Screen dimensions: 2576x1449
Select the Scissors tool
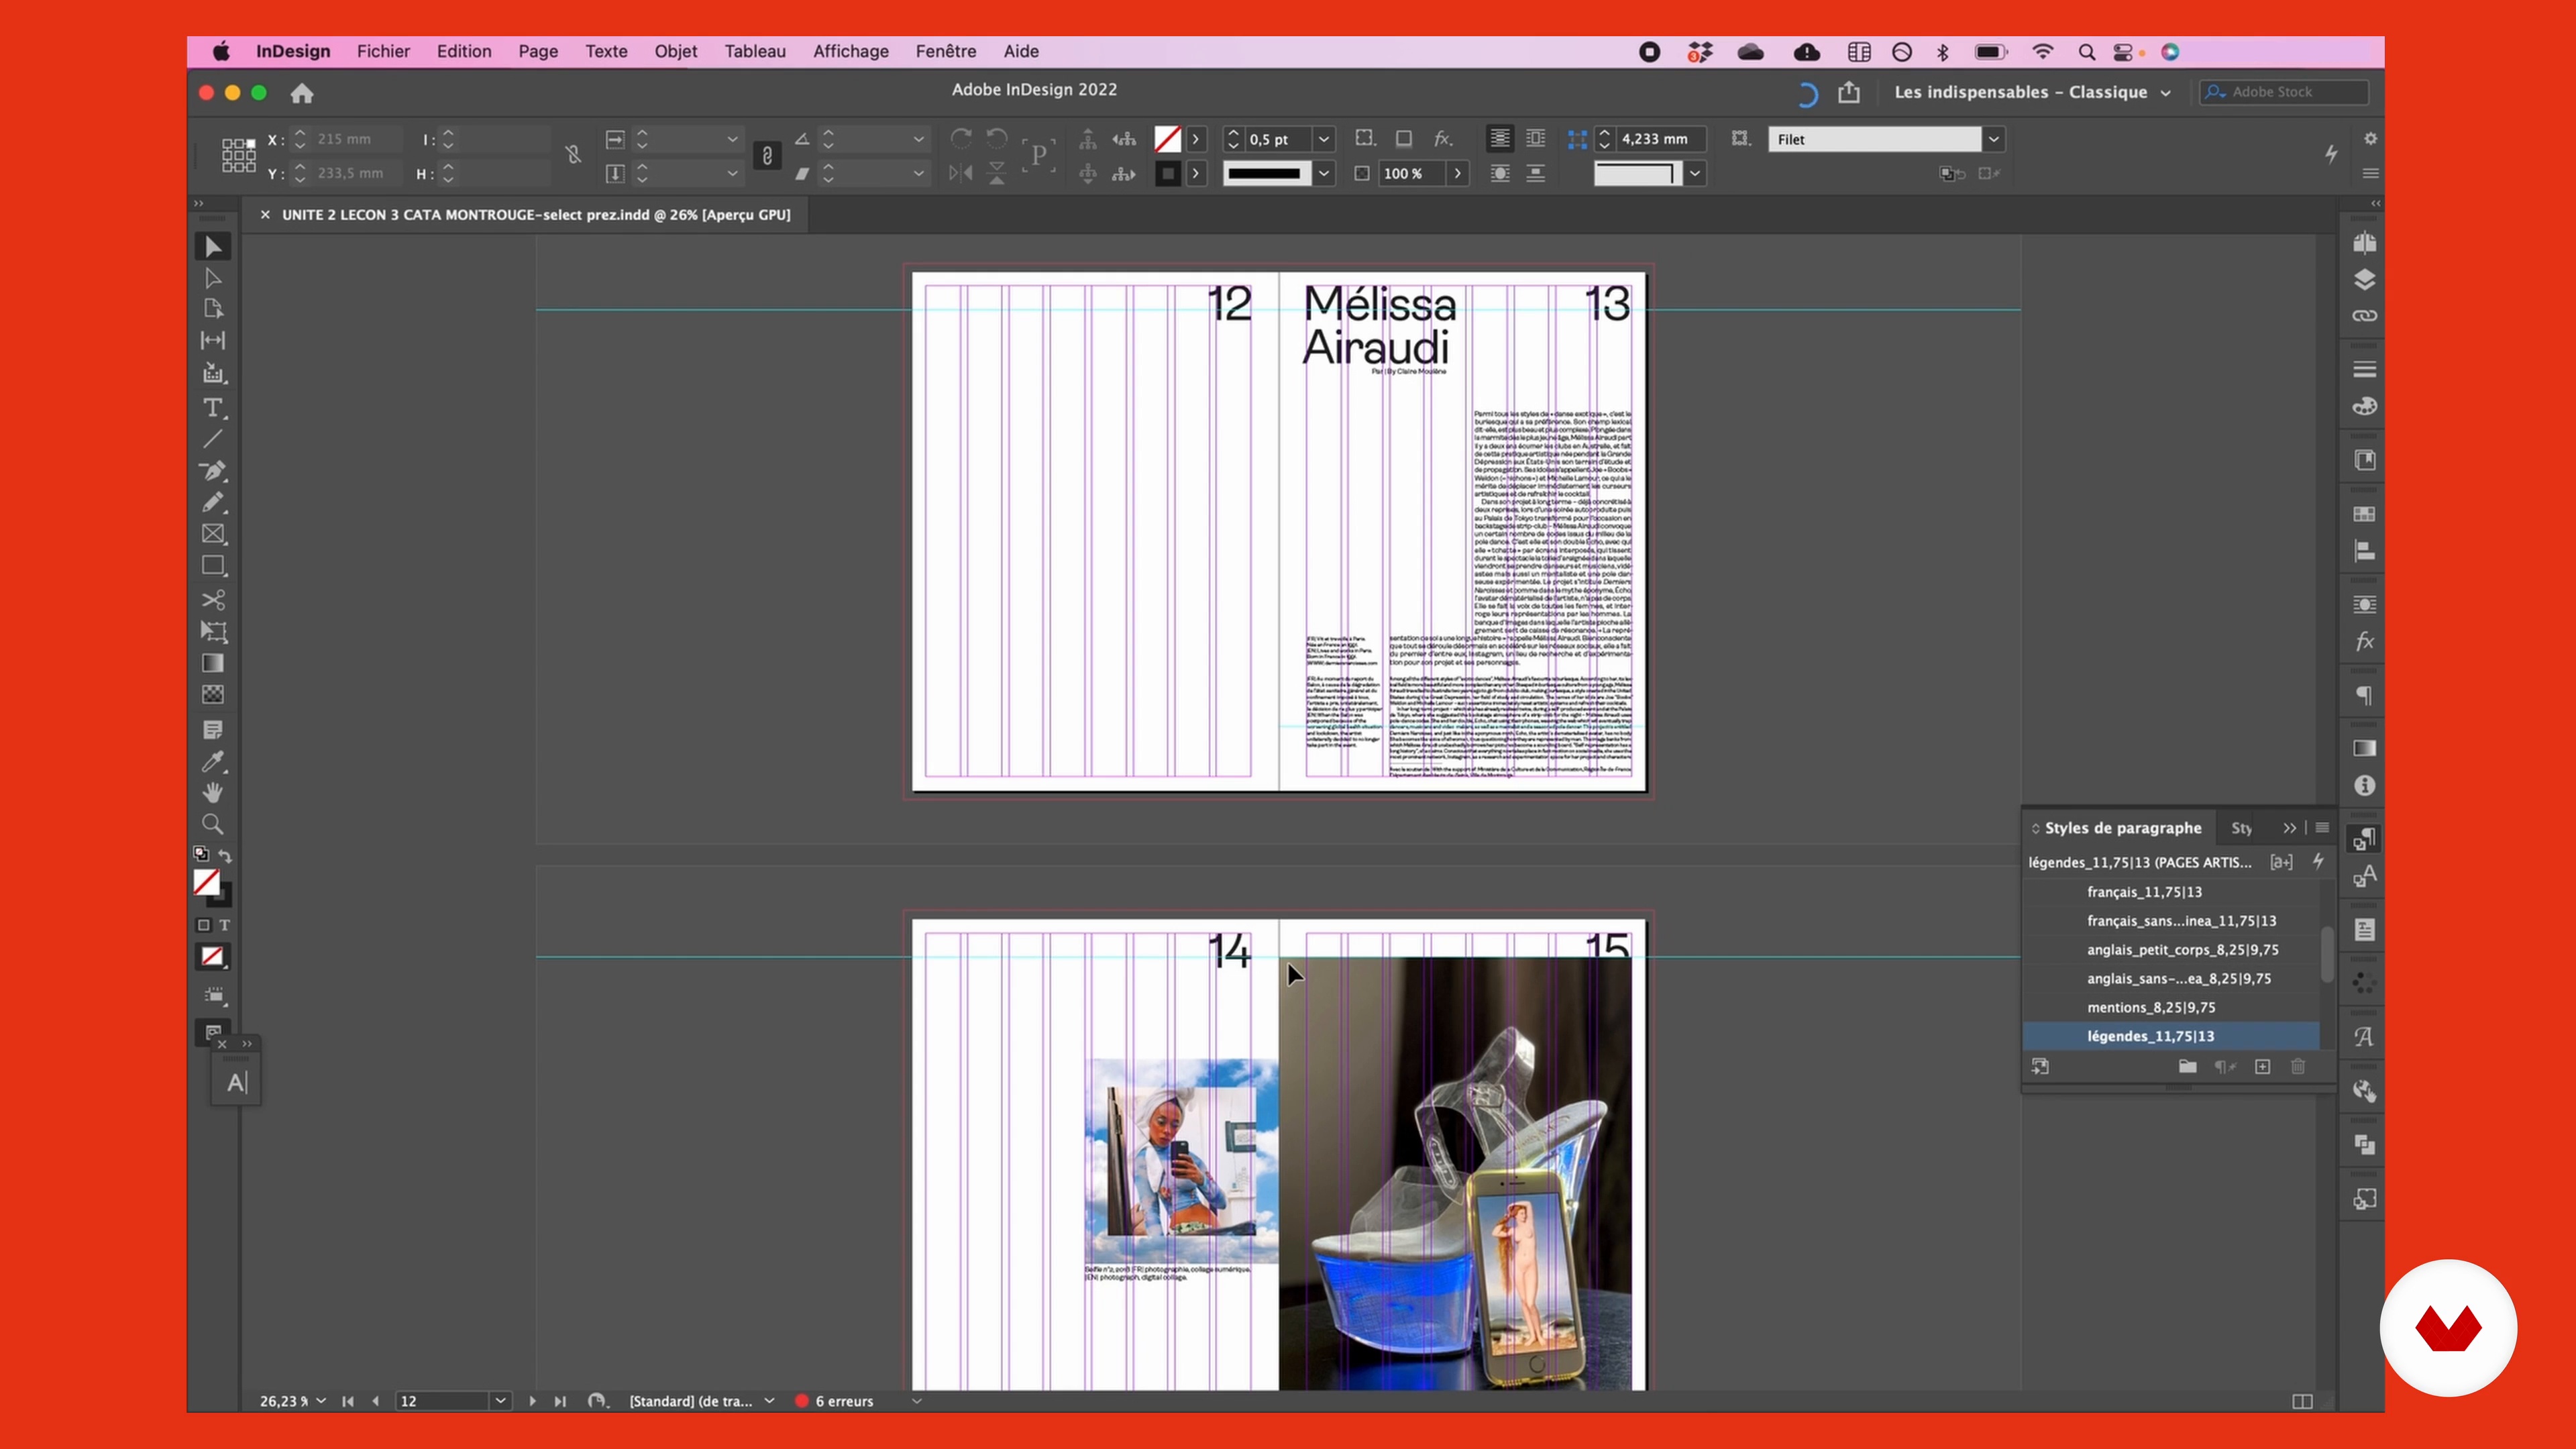tap(212, 600)
